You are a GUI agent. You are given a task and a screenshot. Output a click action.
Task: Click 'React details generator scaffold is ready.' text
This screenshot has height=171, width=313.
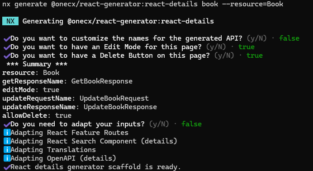tap(95, 167)
